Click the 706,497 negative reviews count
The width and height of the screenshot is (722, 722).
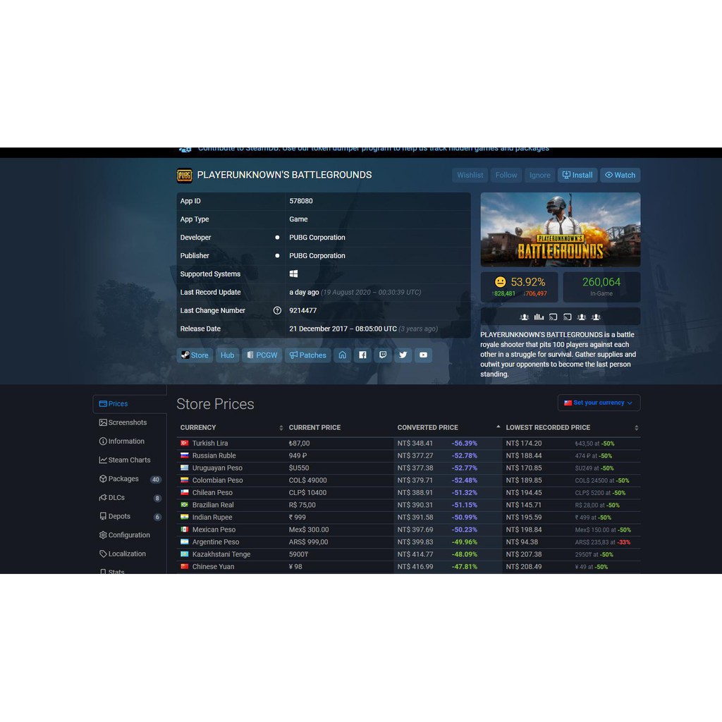[x=535, y=294]
